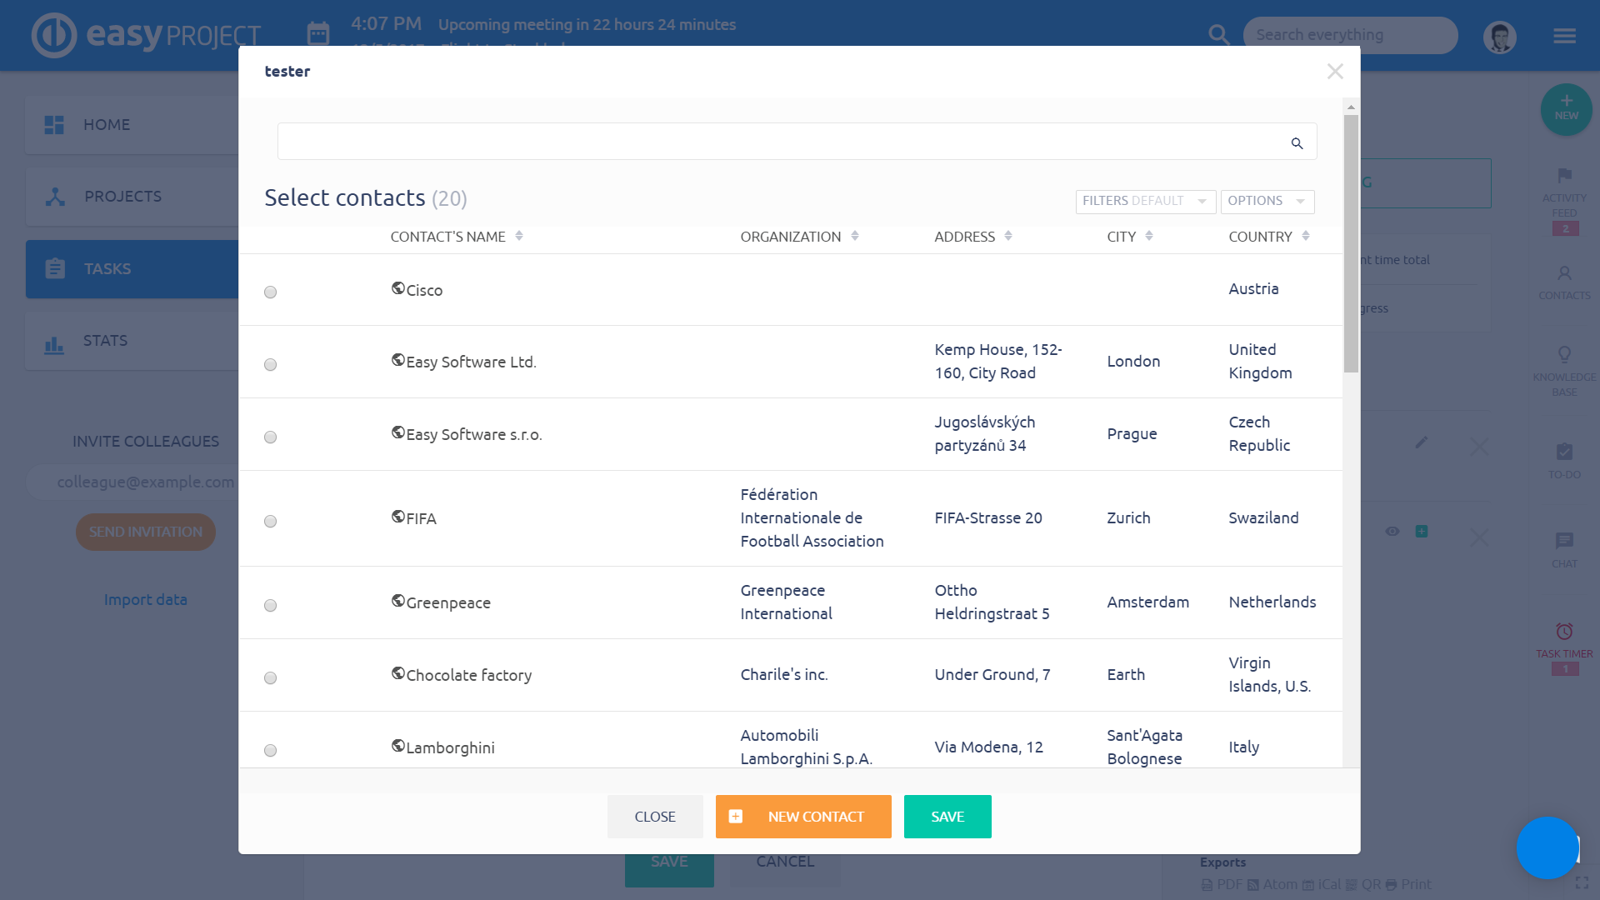Open the Lamborghini contact name
The width and height of the screenshot is (1600, 900).
450,748
